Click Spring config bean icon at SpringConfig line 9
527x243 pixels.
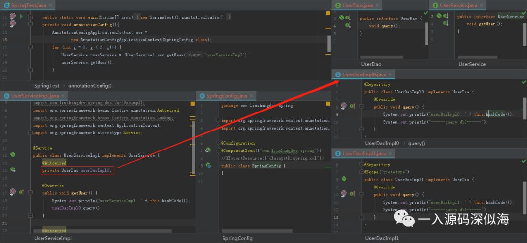(208, 165)
